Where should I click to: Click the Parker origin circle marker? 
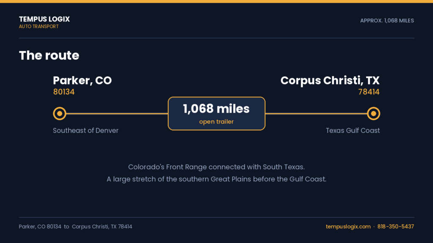[x=60, y=113]
